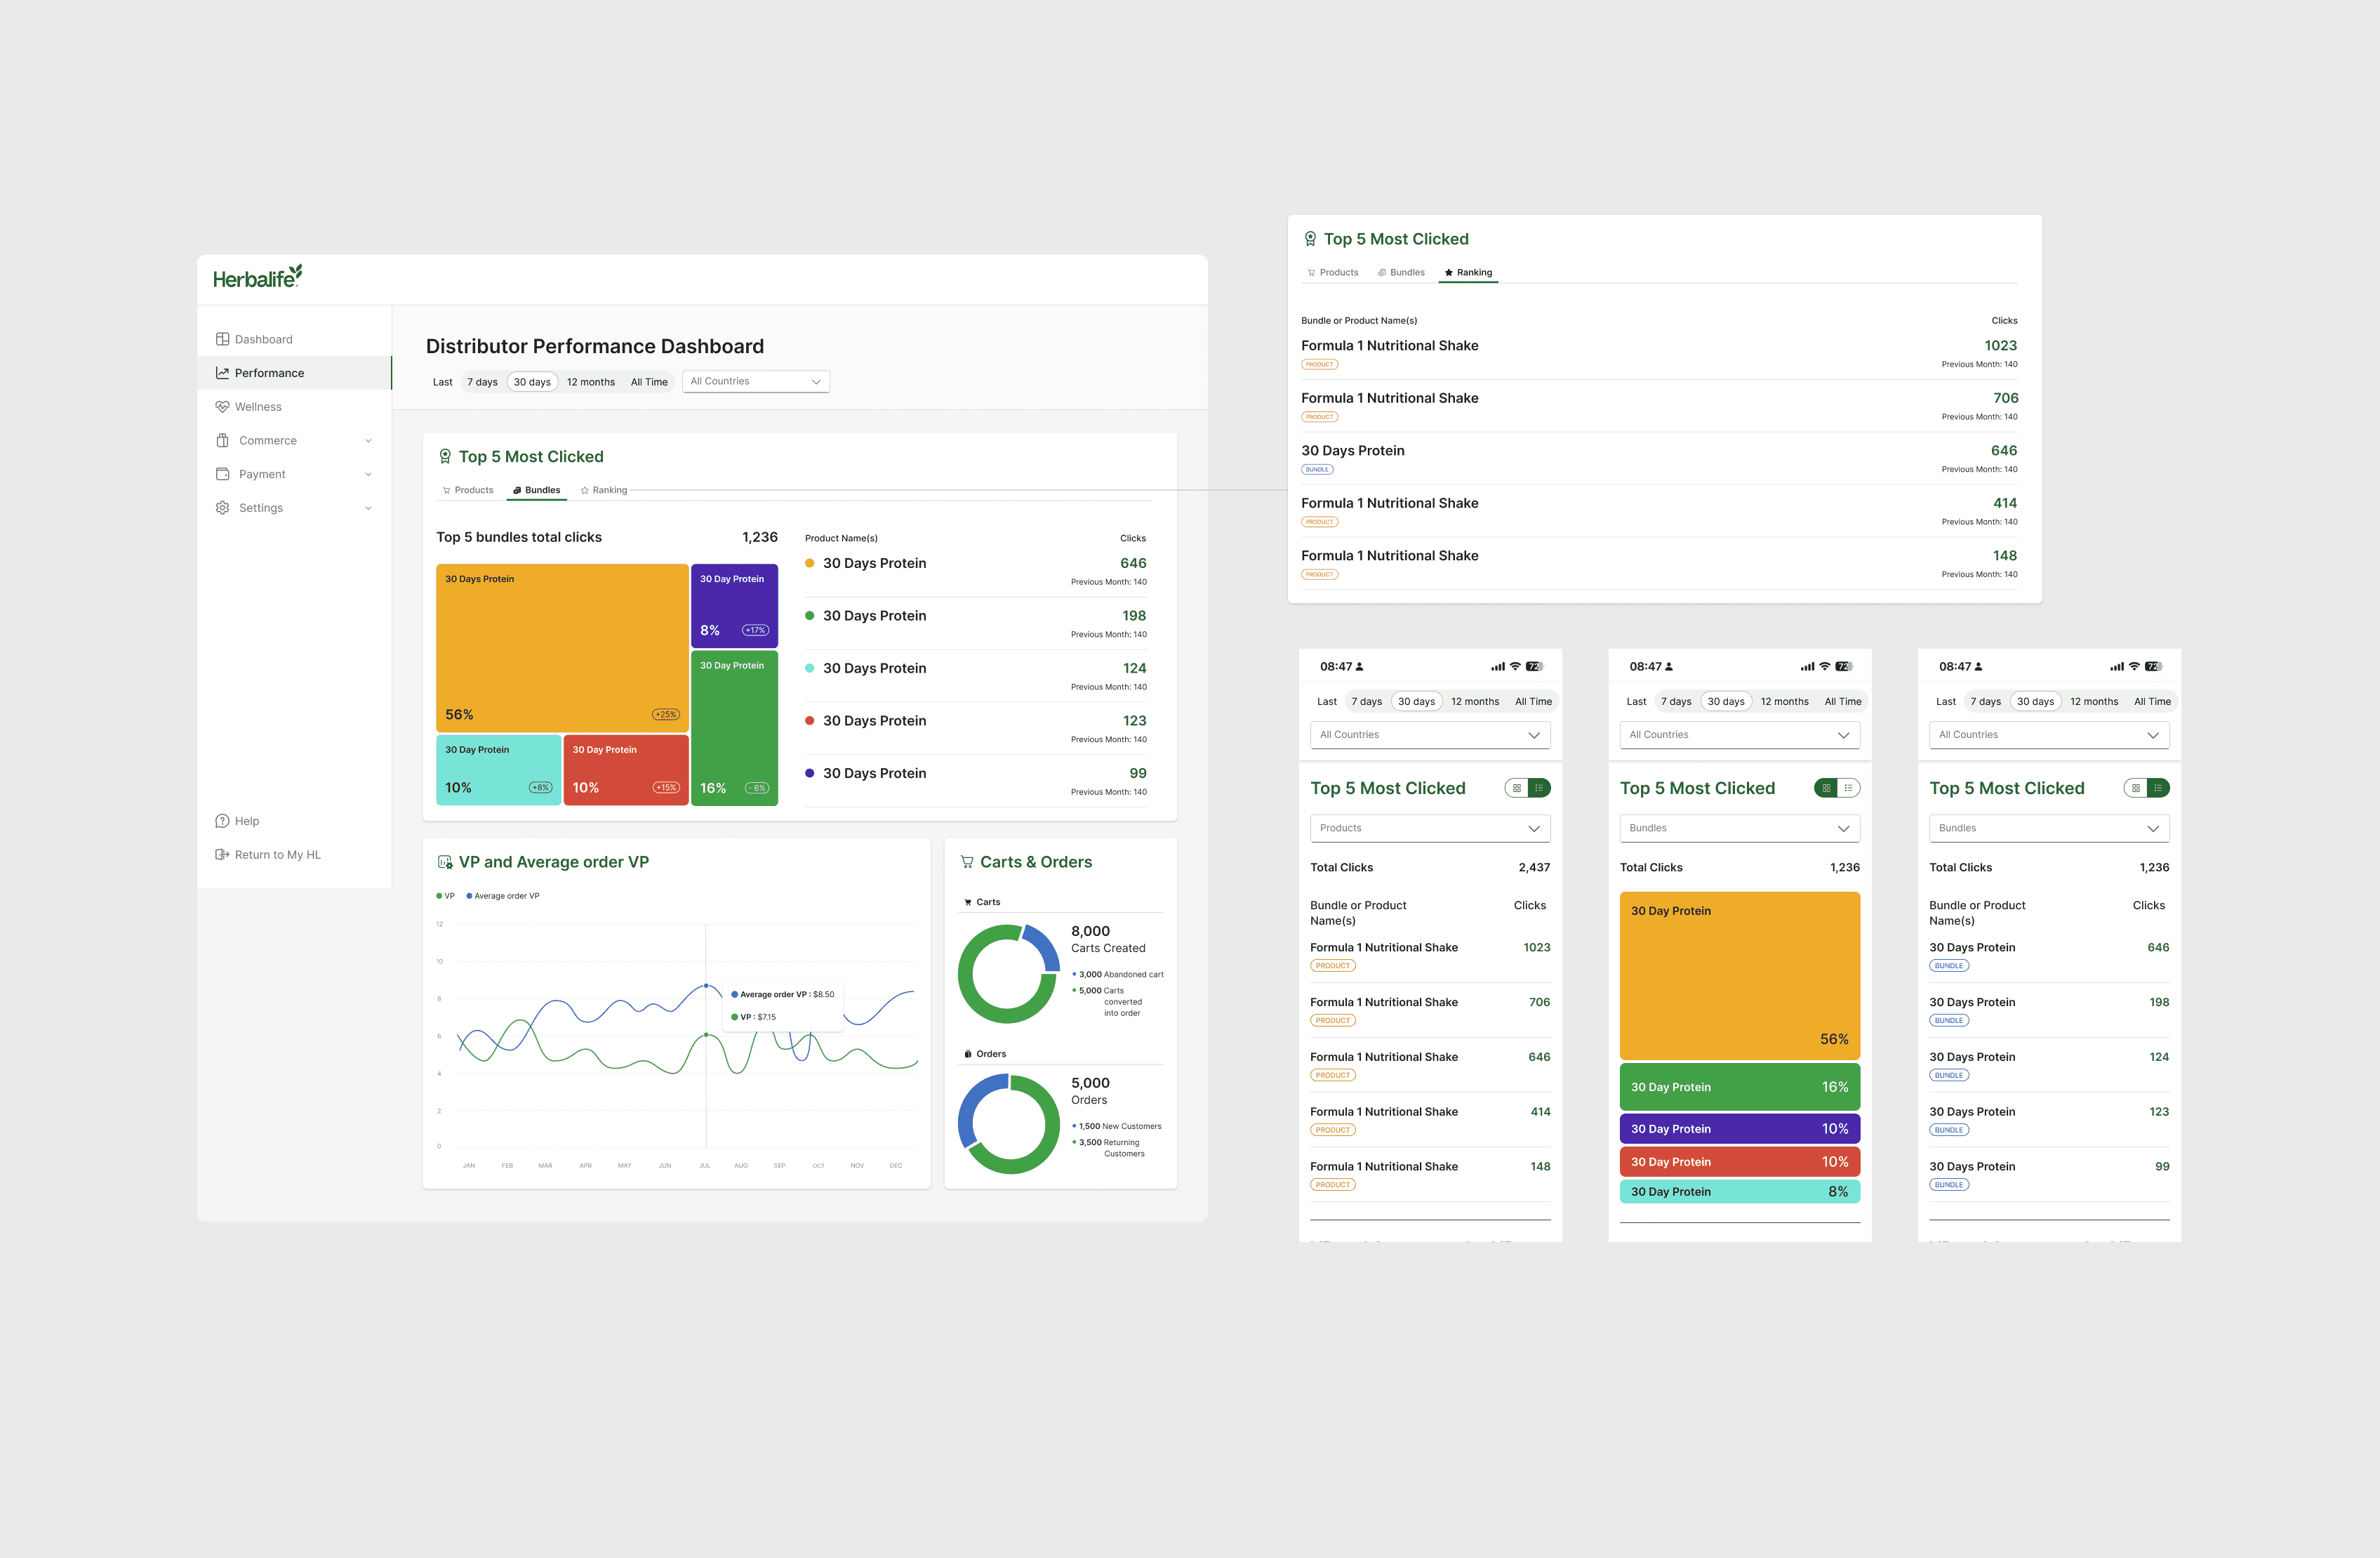Click the Performance chart icon in sidebar

click(x=222, y=374)
